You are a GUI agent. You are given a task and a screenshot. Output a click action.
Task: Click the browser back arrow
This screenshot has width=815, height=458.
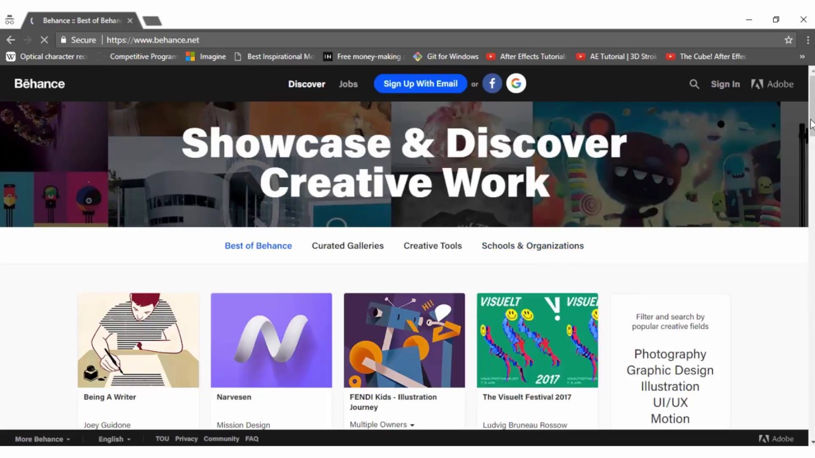tap(10, 39)
